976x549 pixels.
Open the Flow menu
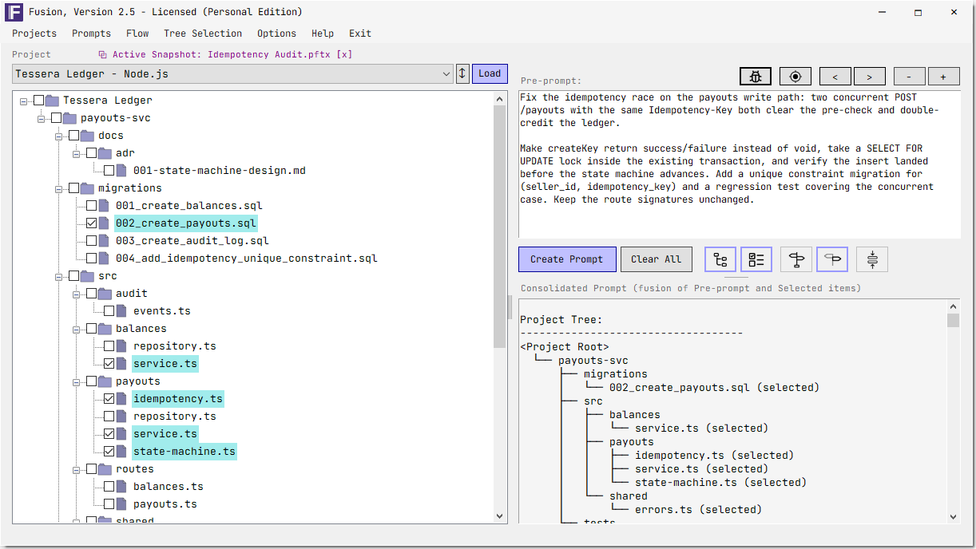(137, 34)
